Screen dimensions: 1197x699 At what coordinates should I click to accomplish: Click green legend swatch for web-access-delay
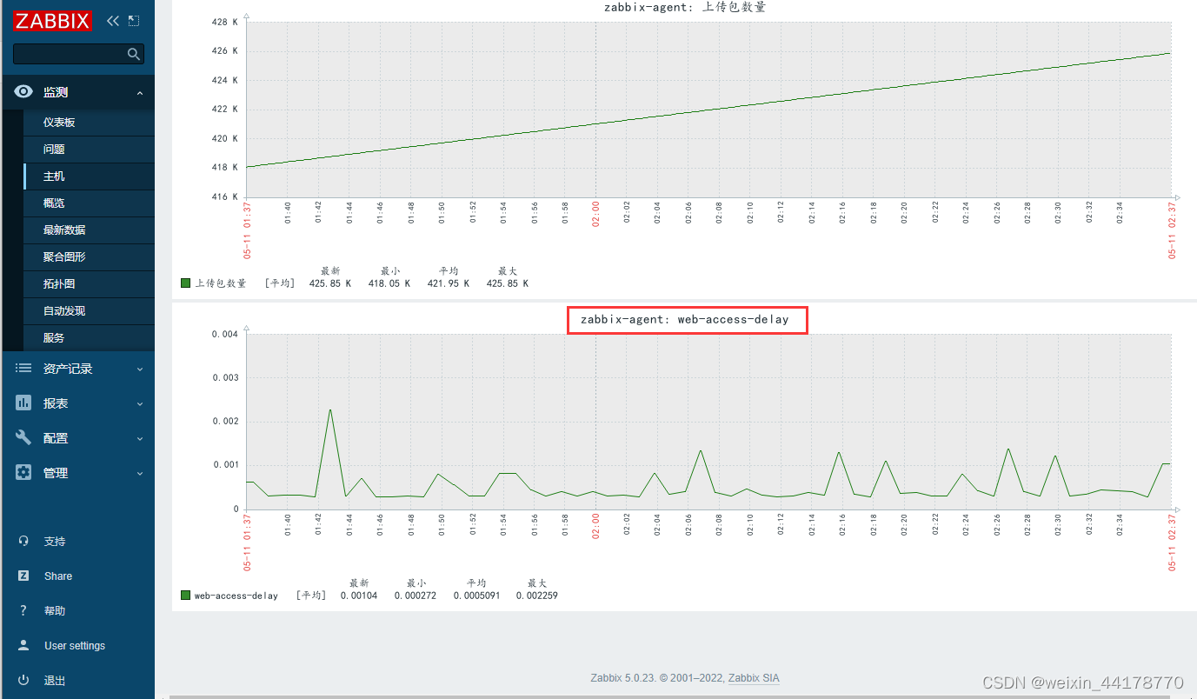185,596
